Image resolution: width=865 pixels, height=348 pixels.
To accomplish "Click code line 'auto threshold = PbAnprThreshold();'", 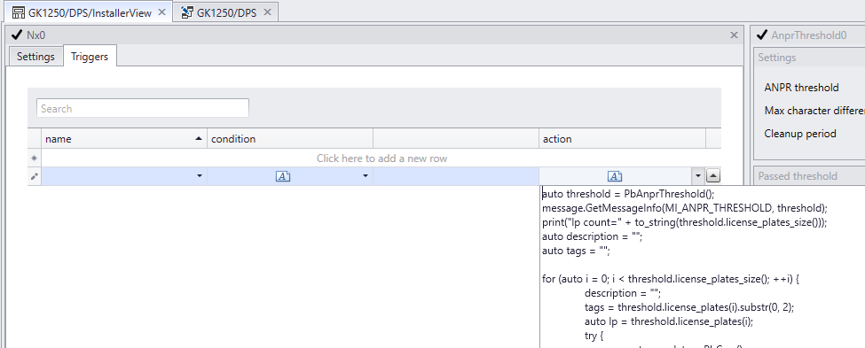I will point(628,194).
